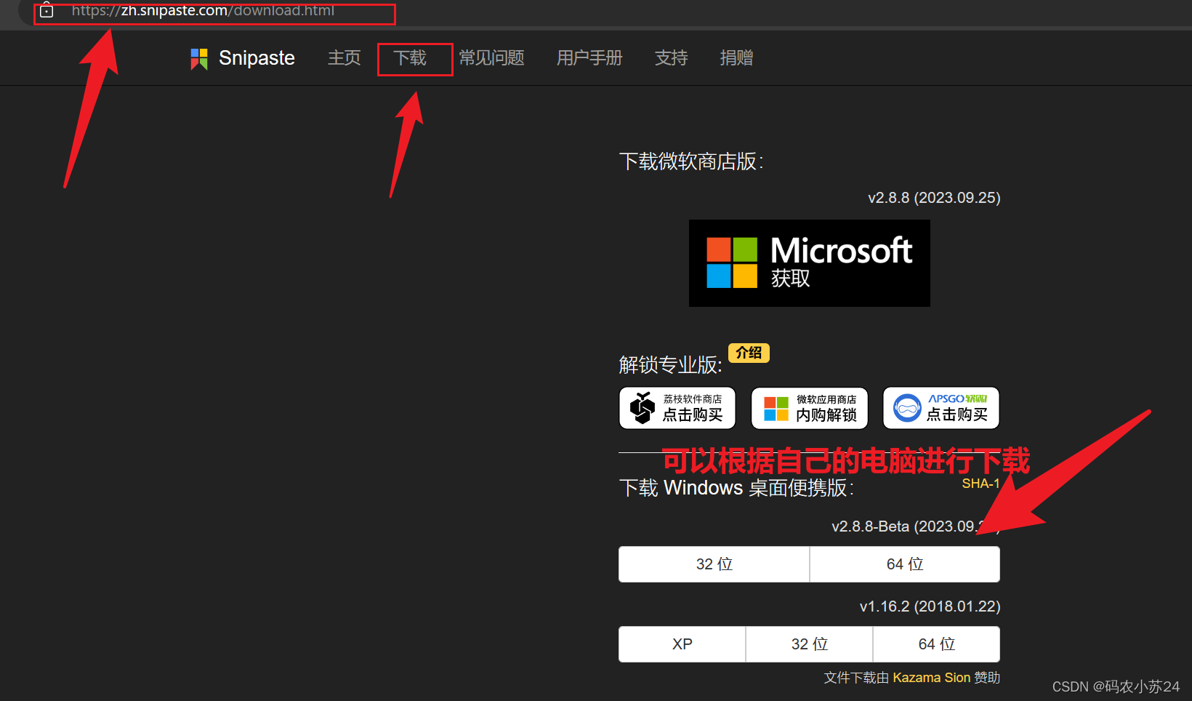Buy from 荔枝软件商店 button

tap(677, 408)
